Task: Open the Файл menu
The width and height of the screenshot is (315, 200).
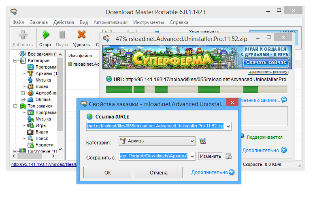Action: [x=18, y=22]
